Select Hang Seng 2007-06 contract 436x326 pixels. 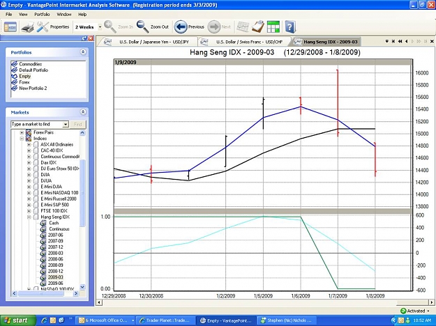pyautogui.click(x=55, y=235)
